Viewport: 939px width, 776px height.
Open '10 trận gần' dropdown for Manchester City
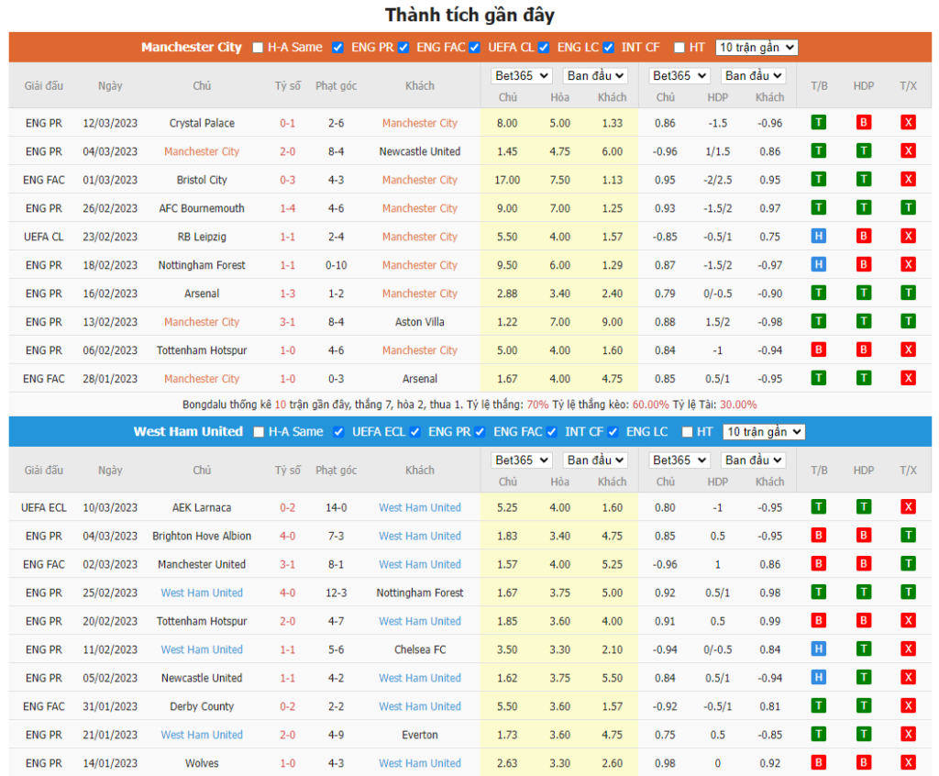pyautogui.click(x=757, y=48)
